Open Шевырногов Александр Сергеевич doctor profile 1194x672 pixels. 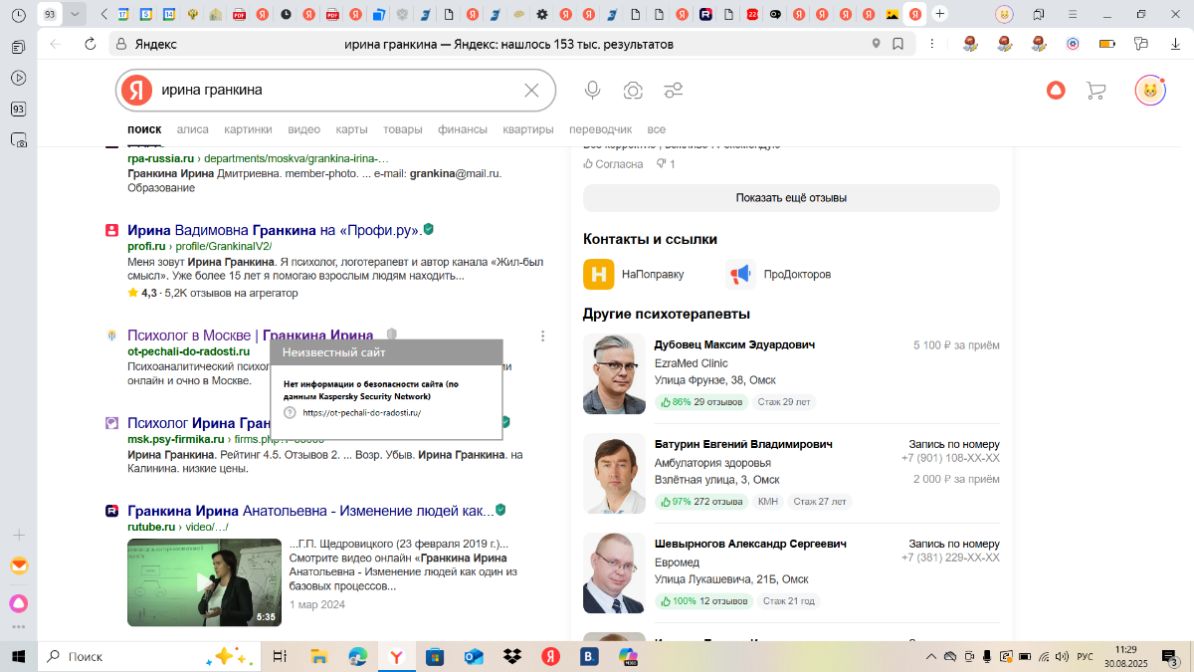pos(750,544)
